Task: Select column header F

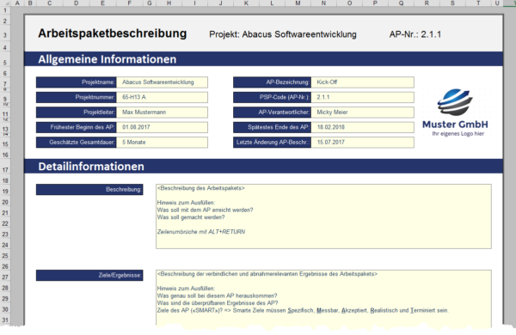Action: [x=129, y=3]
